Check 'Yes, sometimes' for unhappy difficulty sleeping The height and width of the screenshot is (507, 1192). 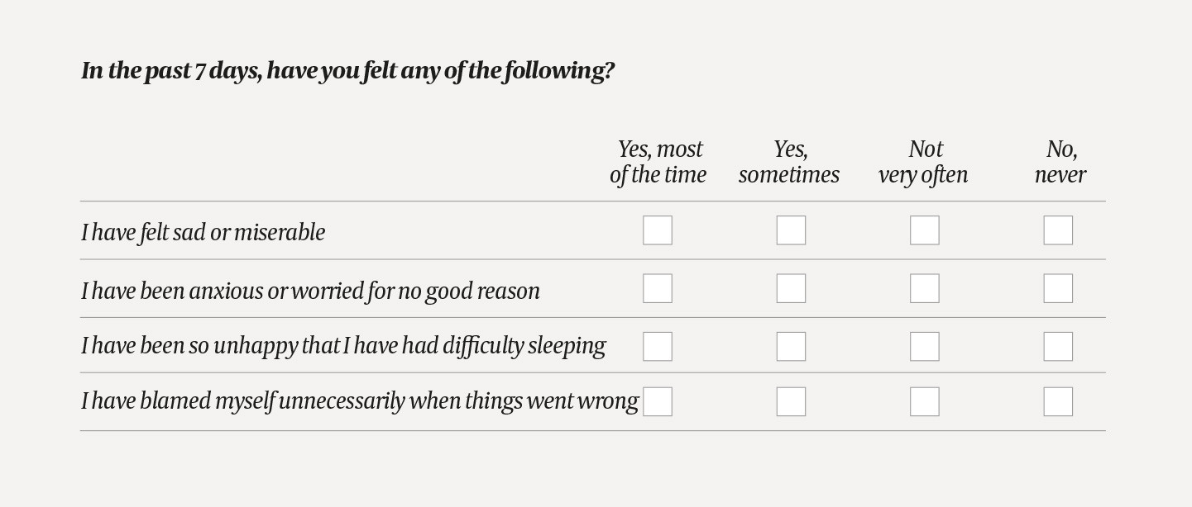click(791, 346)
